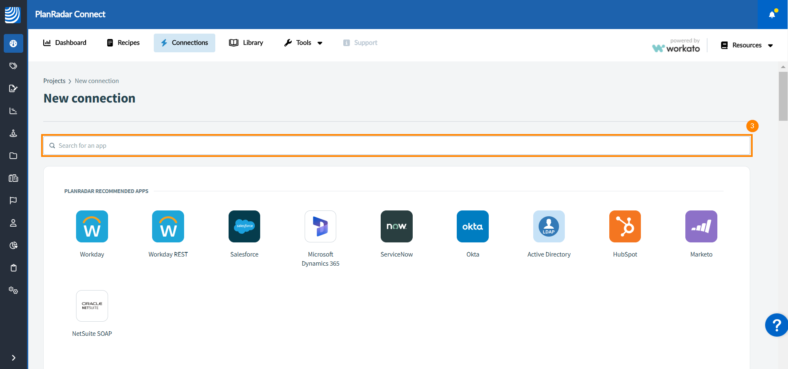Select the Microsoft Dynamics 365 icon
The height and width of the screenshot is (369, 788).
320,227
